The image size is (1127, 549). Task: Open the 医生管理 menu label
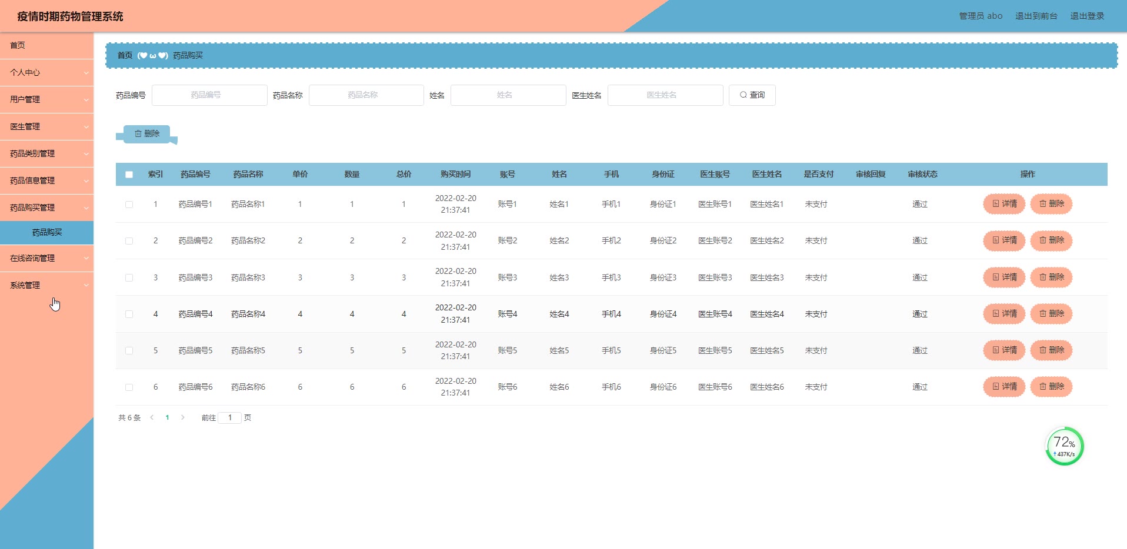coord(25,127)
